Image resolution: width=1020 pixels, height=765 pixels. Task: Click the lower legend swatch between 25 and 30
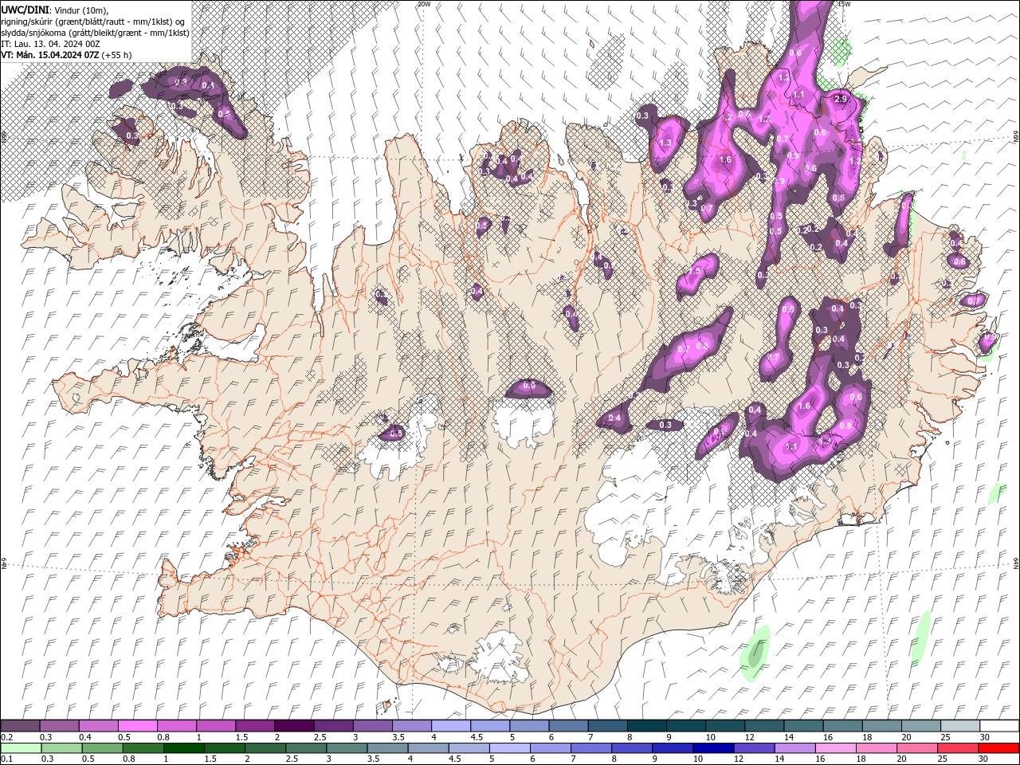pyautogui.click(x=956, y=748)
